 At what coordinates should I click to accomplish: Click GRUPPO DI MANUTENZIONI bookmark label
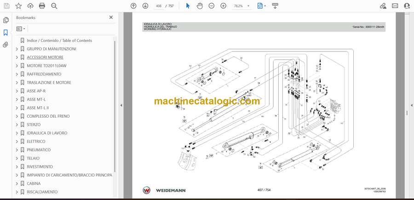51,49
